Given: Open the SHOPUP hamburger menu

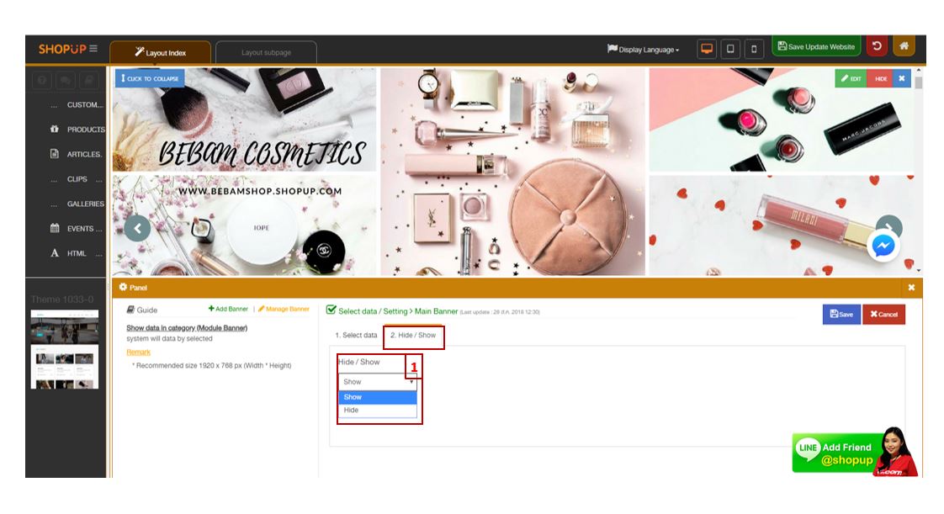Looking at the screenshot, I should tap(93, 48).
